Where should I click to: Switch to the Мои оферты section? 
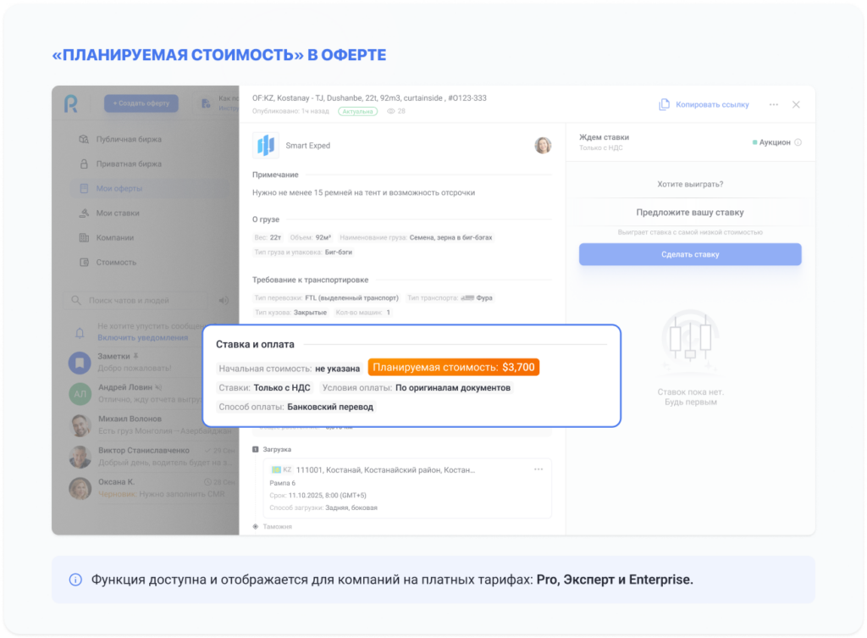tap(84, 188)
